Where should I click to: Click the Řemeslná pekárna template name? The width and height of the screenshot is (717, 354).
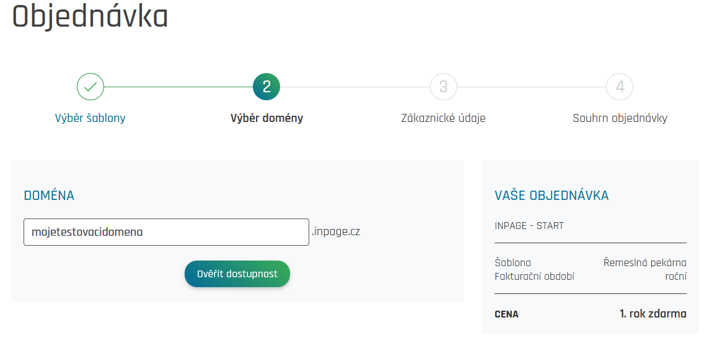(644, 262)
